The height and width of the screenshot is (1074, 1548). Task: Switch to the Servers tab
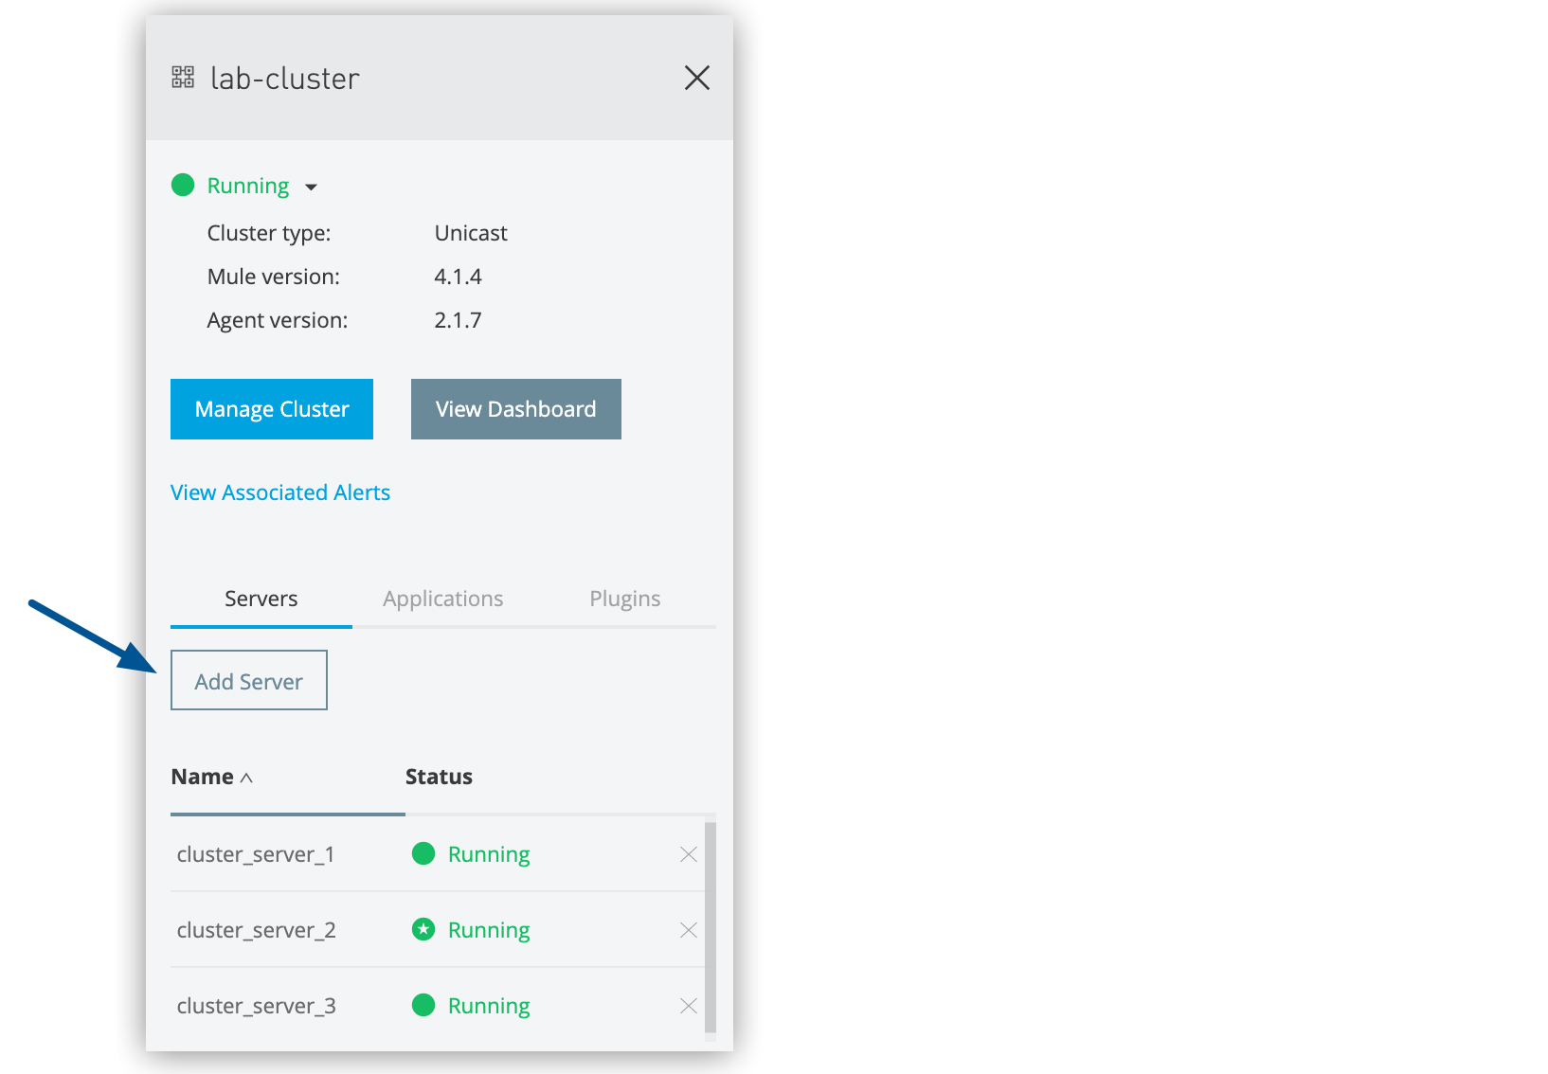[261, 599]
